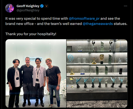Click the FromSoftware sign in left photo
133x109 pixels.
pyautogui.click(x=34, y=59)
